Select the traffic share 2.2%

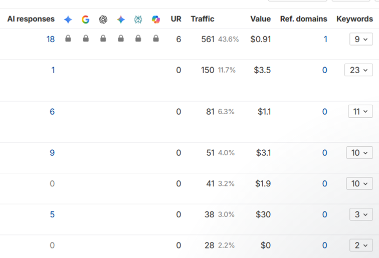(x=226, y=245)
